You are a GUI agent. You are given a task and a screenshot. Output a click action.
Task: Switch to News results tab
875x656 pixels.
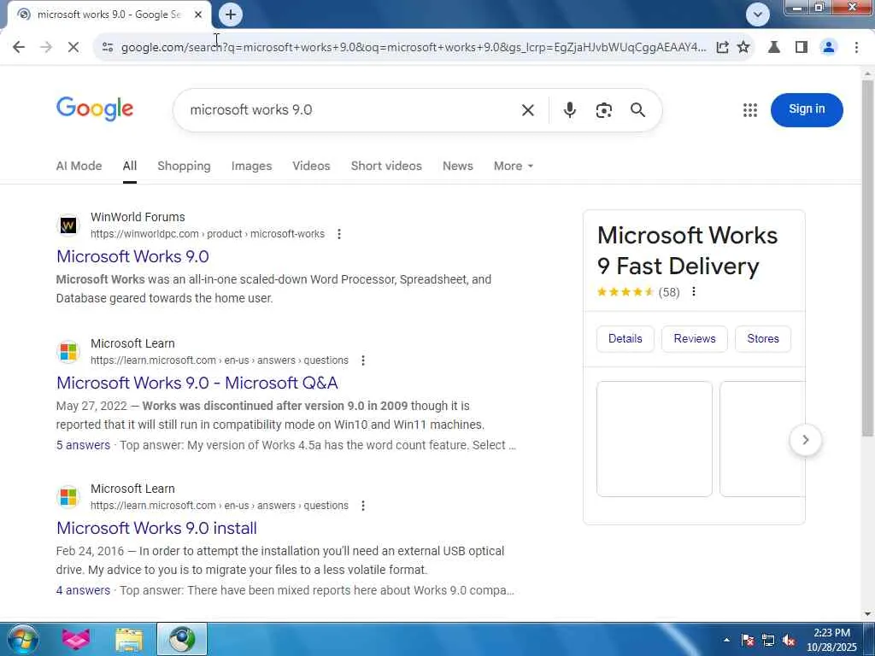[458, 166]
